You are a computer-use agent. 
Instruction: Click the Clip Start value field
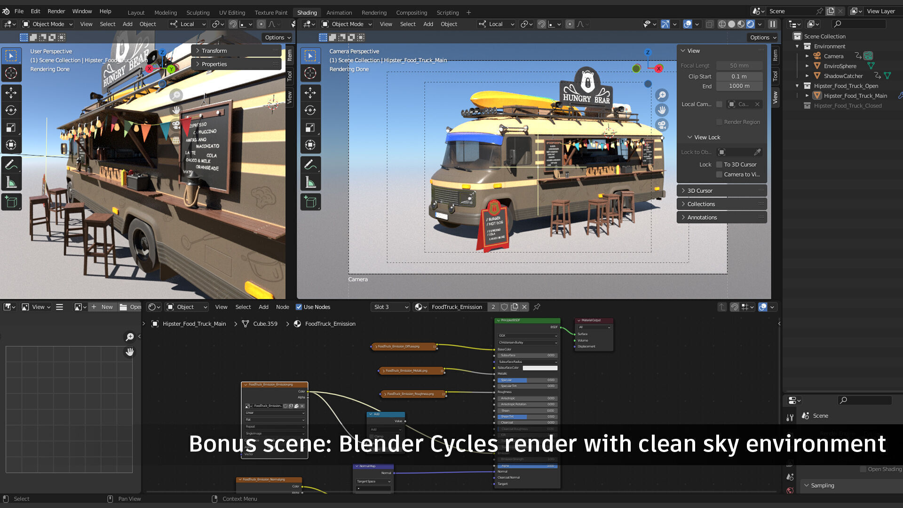[739, 76]
